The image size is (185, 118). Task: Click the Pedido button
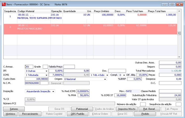coord(145,114)
